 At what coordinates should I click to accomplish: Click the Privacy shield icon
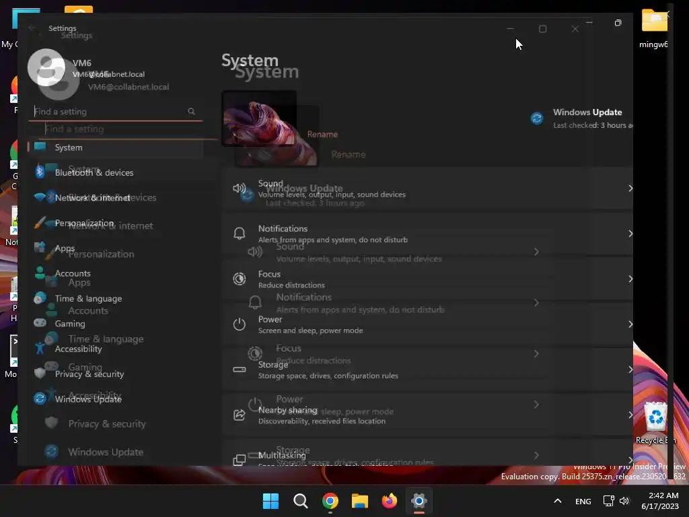pyautogui.click(x=40, y=373)
